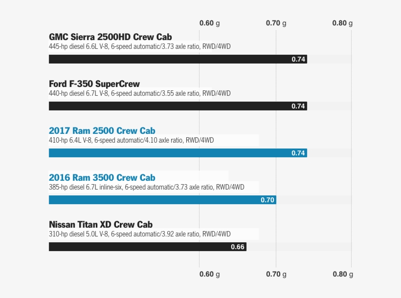Click the top 0.60 g axis label

tap(209, 23)
